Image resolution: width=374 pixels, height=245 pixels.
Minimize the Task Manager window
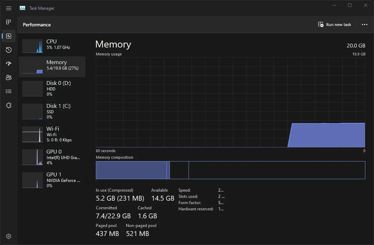334,5
